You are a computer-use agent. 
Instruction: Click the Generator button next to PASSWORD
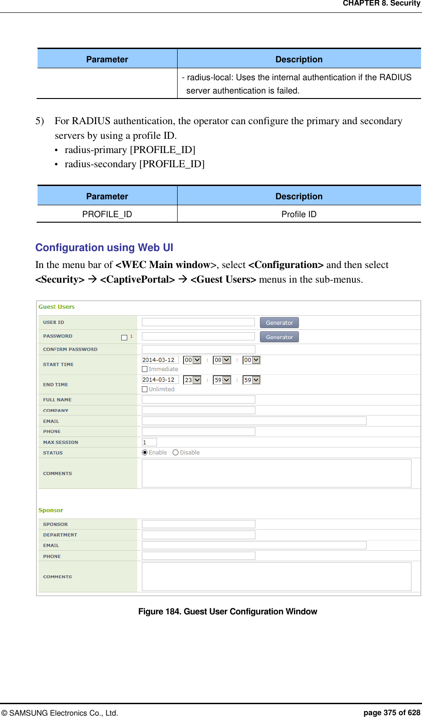[279, 336]
